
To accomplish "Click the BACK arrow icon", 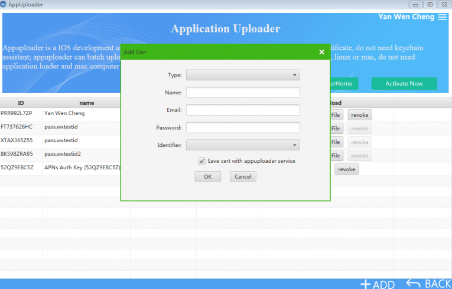I will (x=414, y=284).
